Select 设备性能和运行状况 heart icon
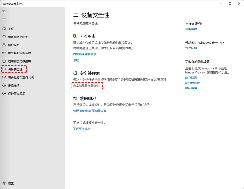This screenshot has width=244, height=189. tap(4, 77)
